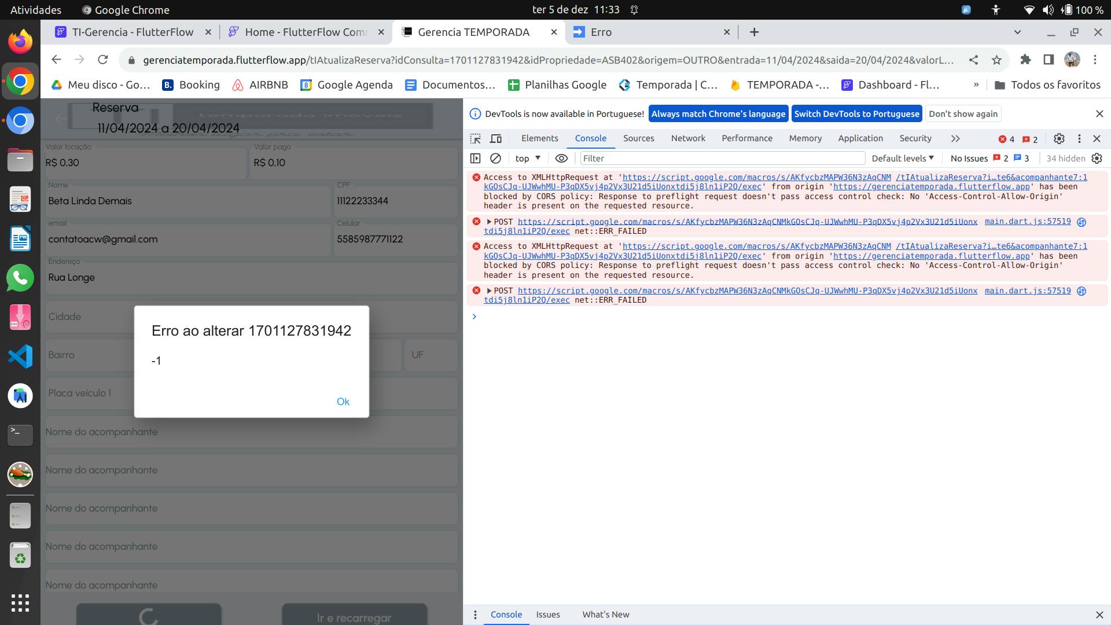Viewport: 1111px width, 625px height.
Task: Expand the Default levels dropdown
Action: (x=903, y=159)
